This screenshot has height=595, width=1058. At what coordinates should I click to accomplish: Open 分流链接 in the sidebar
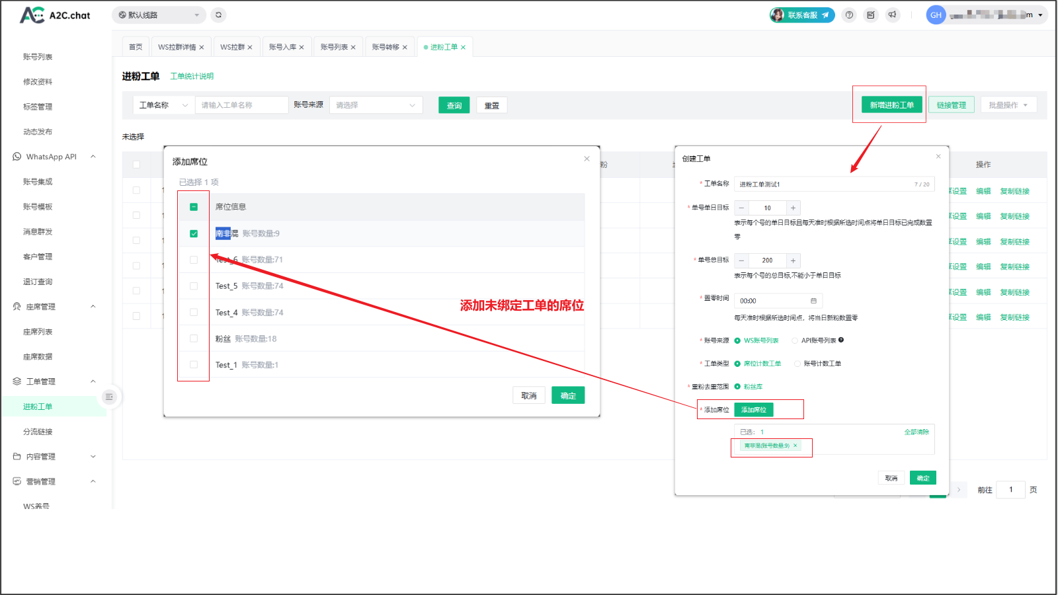(x=38, y=432)
